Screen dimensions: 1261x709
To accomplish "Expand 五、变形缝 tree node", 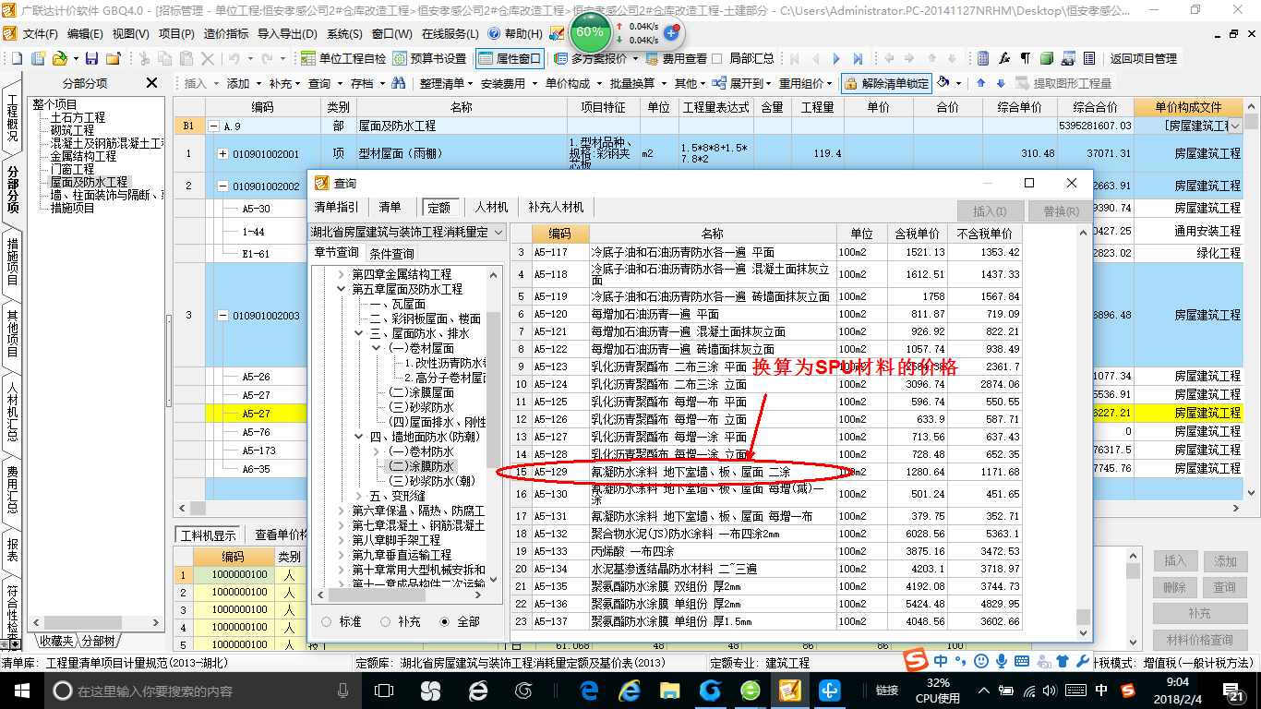I will click(x=359, y=496).
